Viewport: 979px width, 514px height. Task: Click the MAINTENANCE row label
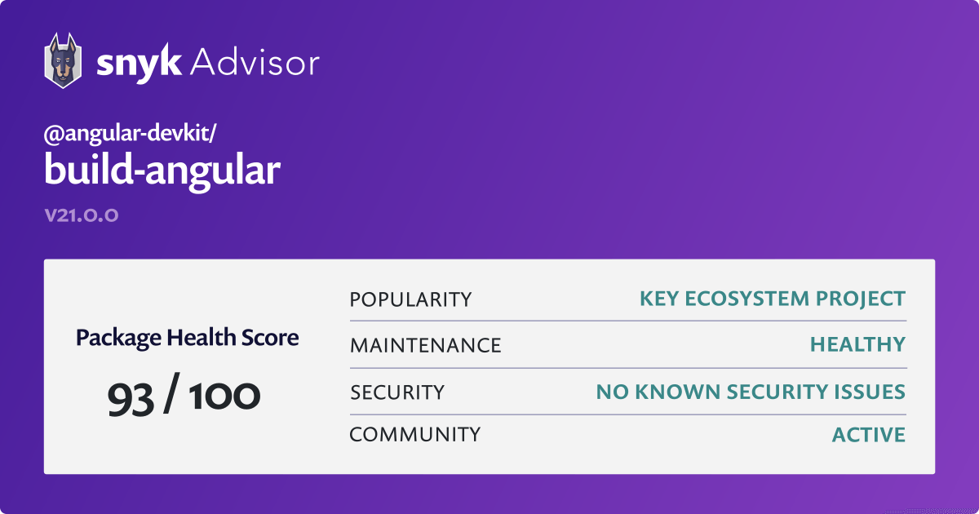(x=425, y=346)
